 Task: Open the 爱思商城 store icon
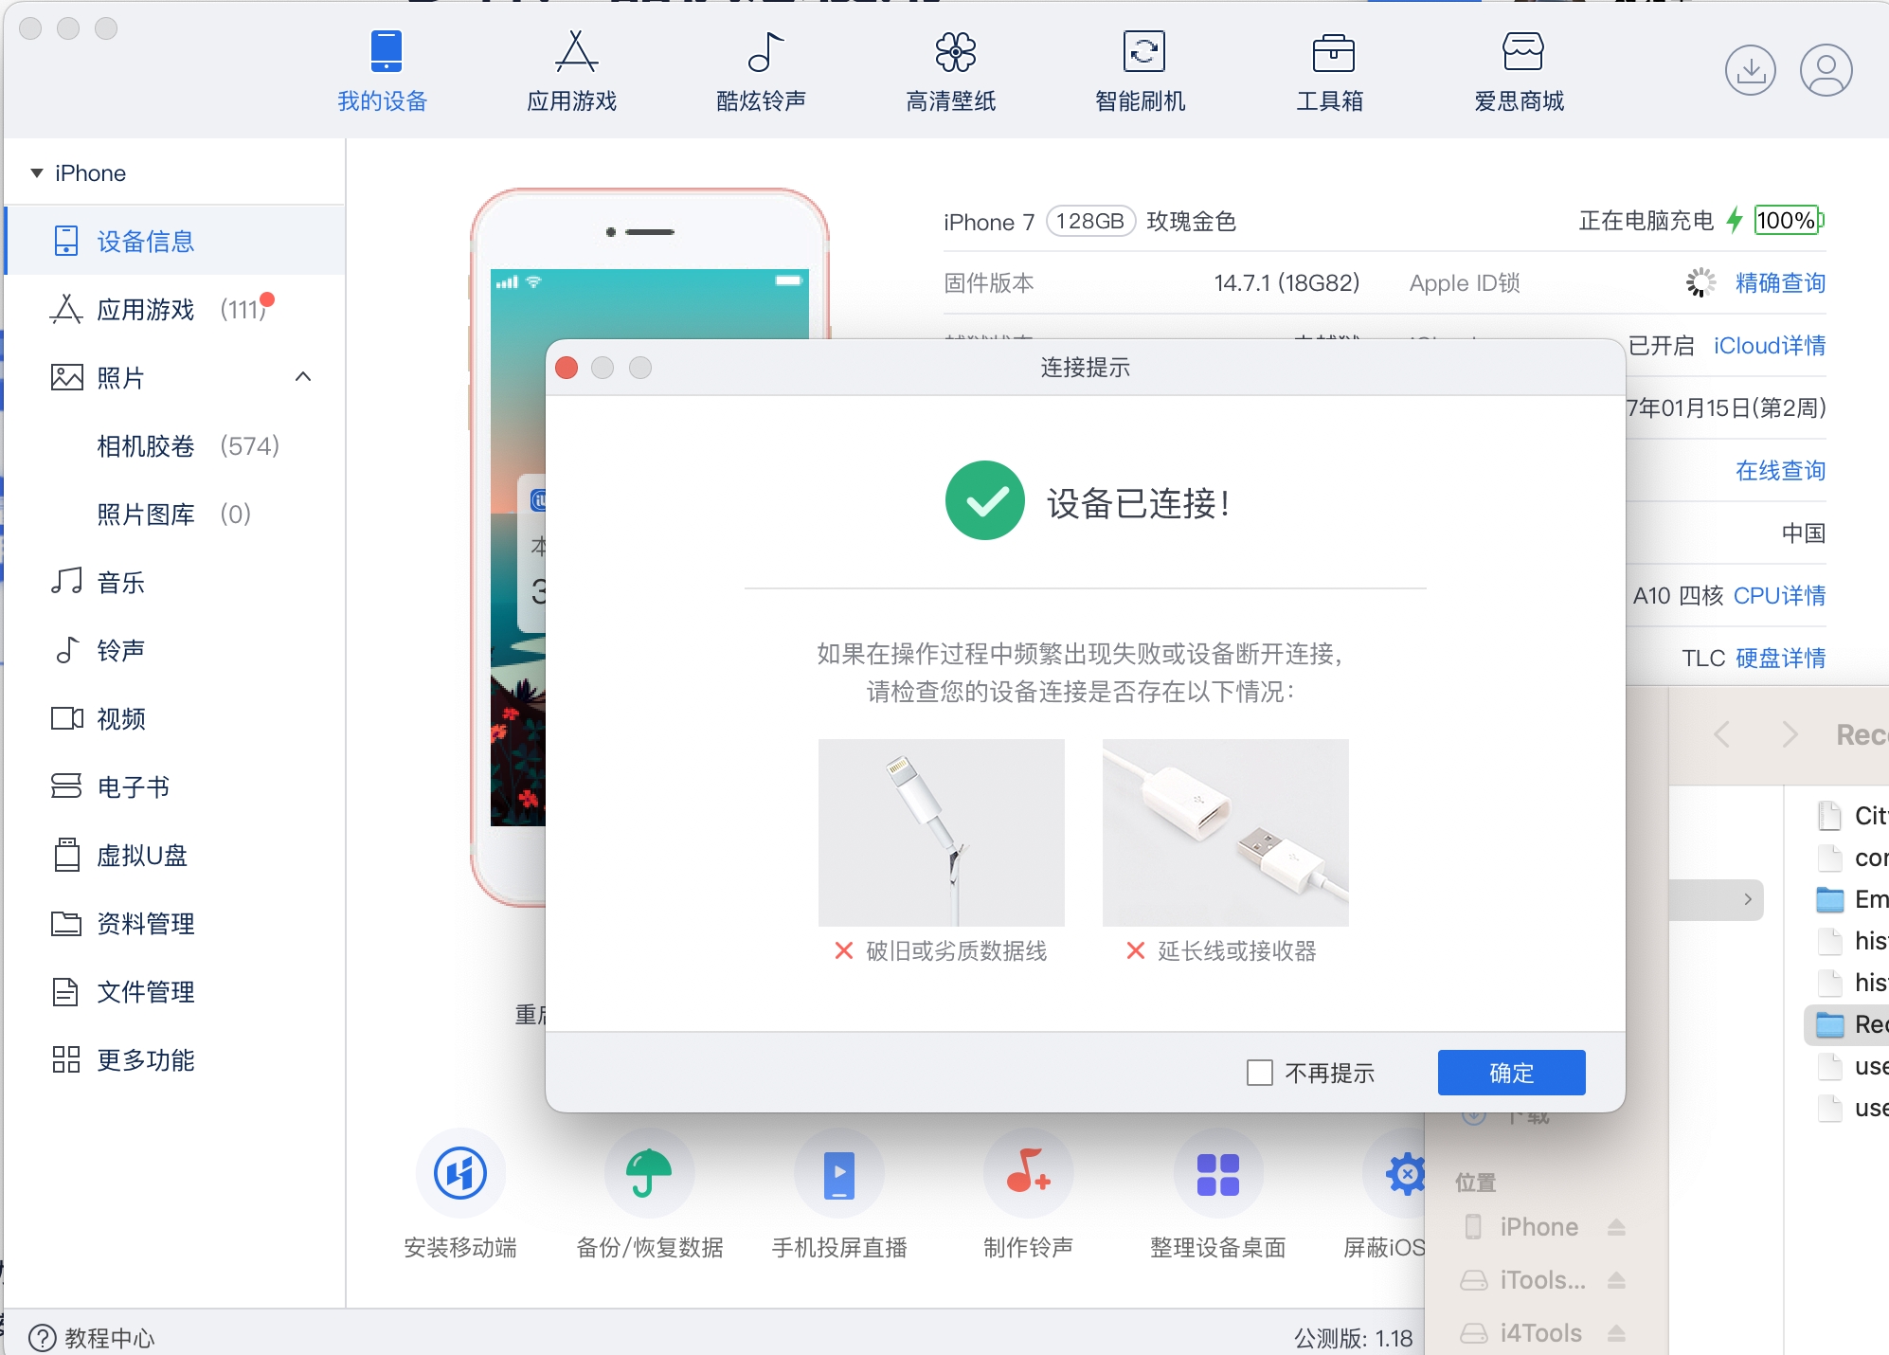pyautogui.click(x=1521, y=53)
